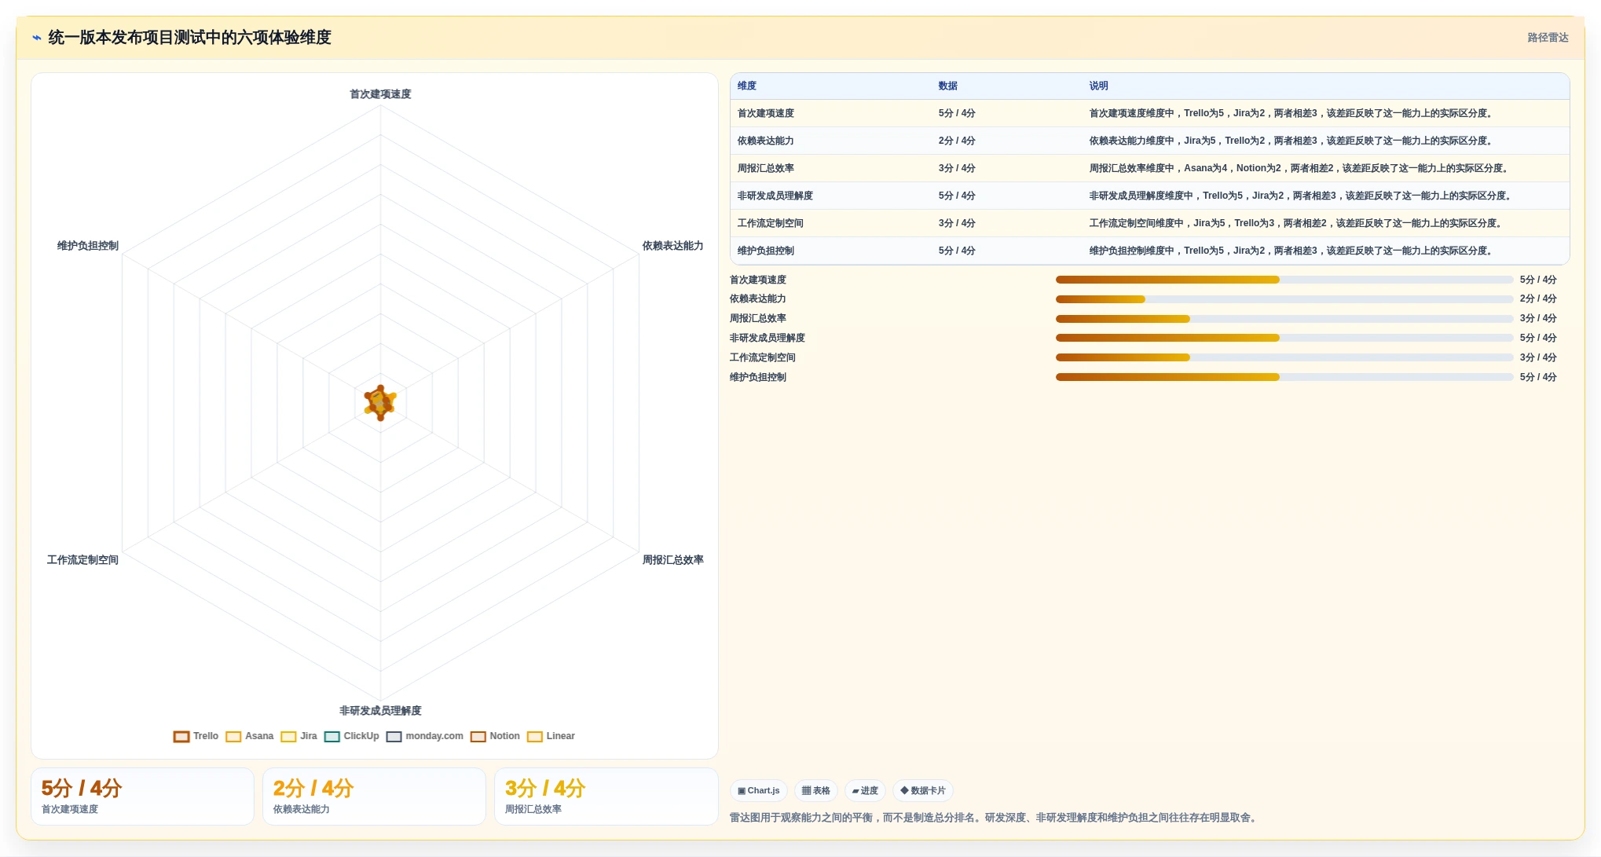Click the Chart.js tag chip
The height and width of the screenshot is (857, 1601).
759,791
